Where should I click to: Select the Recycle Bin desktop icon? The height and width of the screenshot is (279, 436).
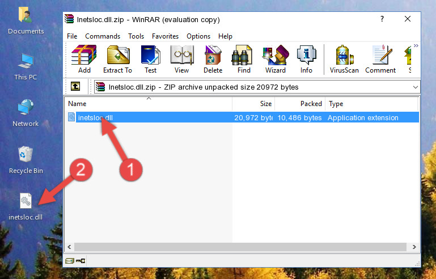tap(26, 160)
